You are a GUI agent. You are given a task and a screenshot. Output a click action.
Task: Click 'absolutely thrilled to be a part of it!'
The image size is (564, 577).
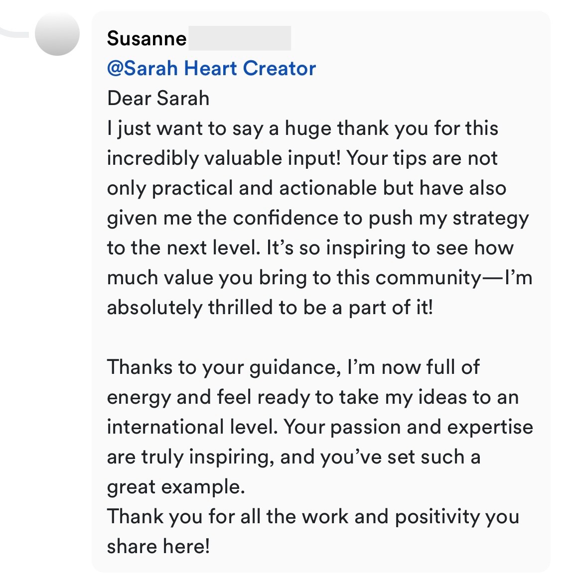270,308
